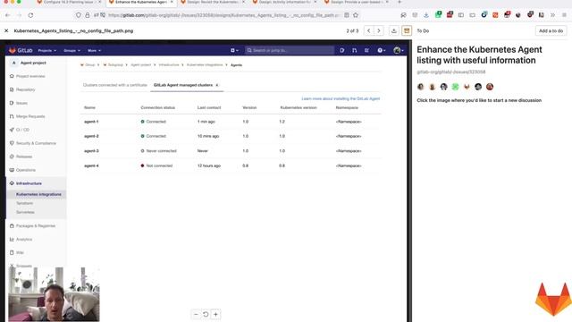Click agent-4 name in table
Viewport: 572px width, 322px height.
point(91,165)
